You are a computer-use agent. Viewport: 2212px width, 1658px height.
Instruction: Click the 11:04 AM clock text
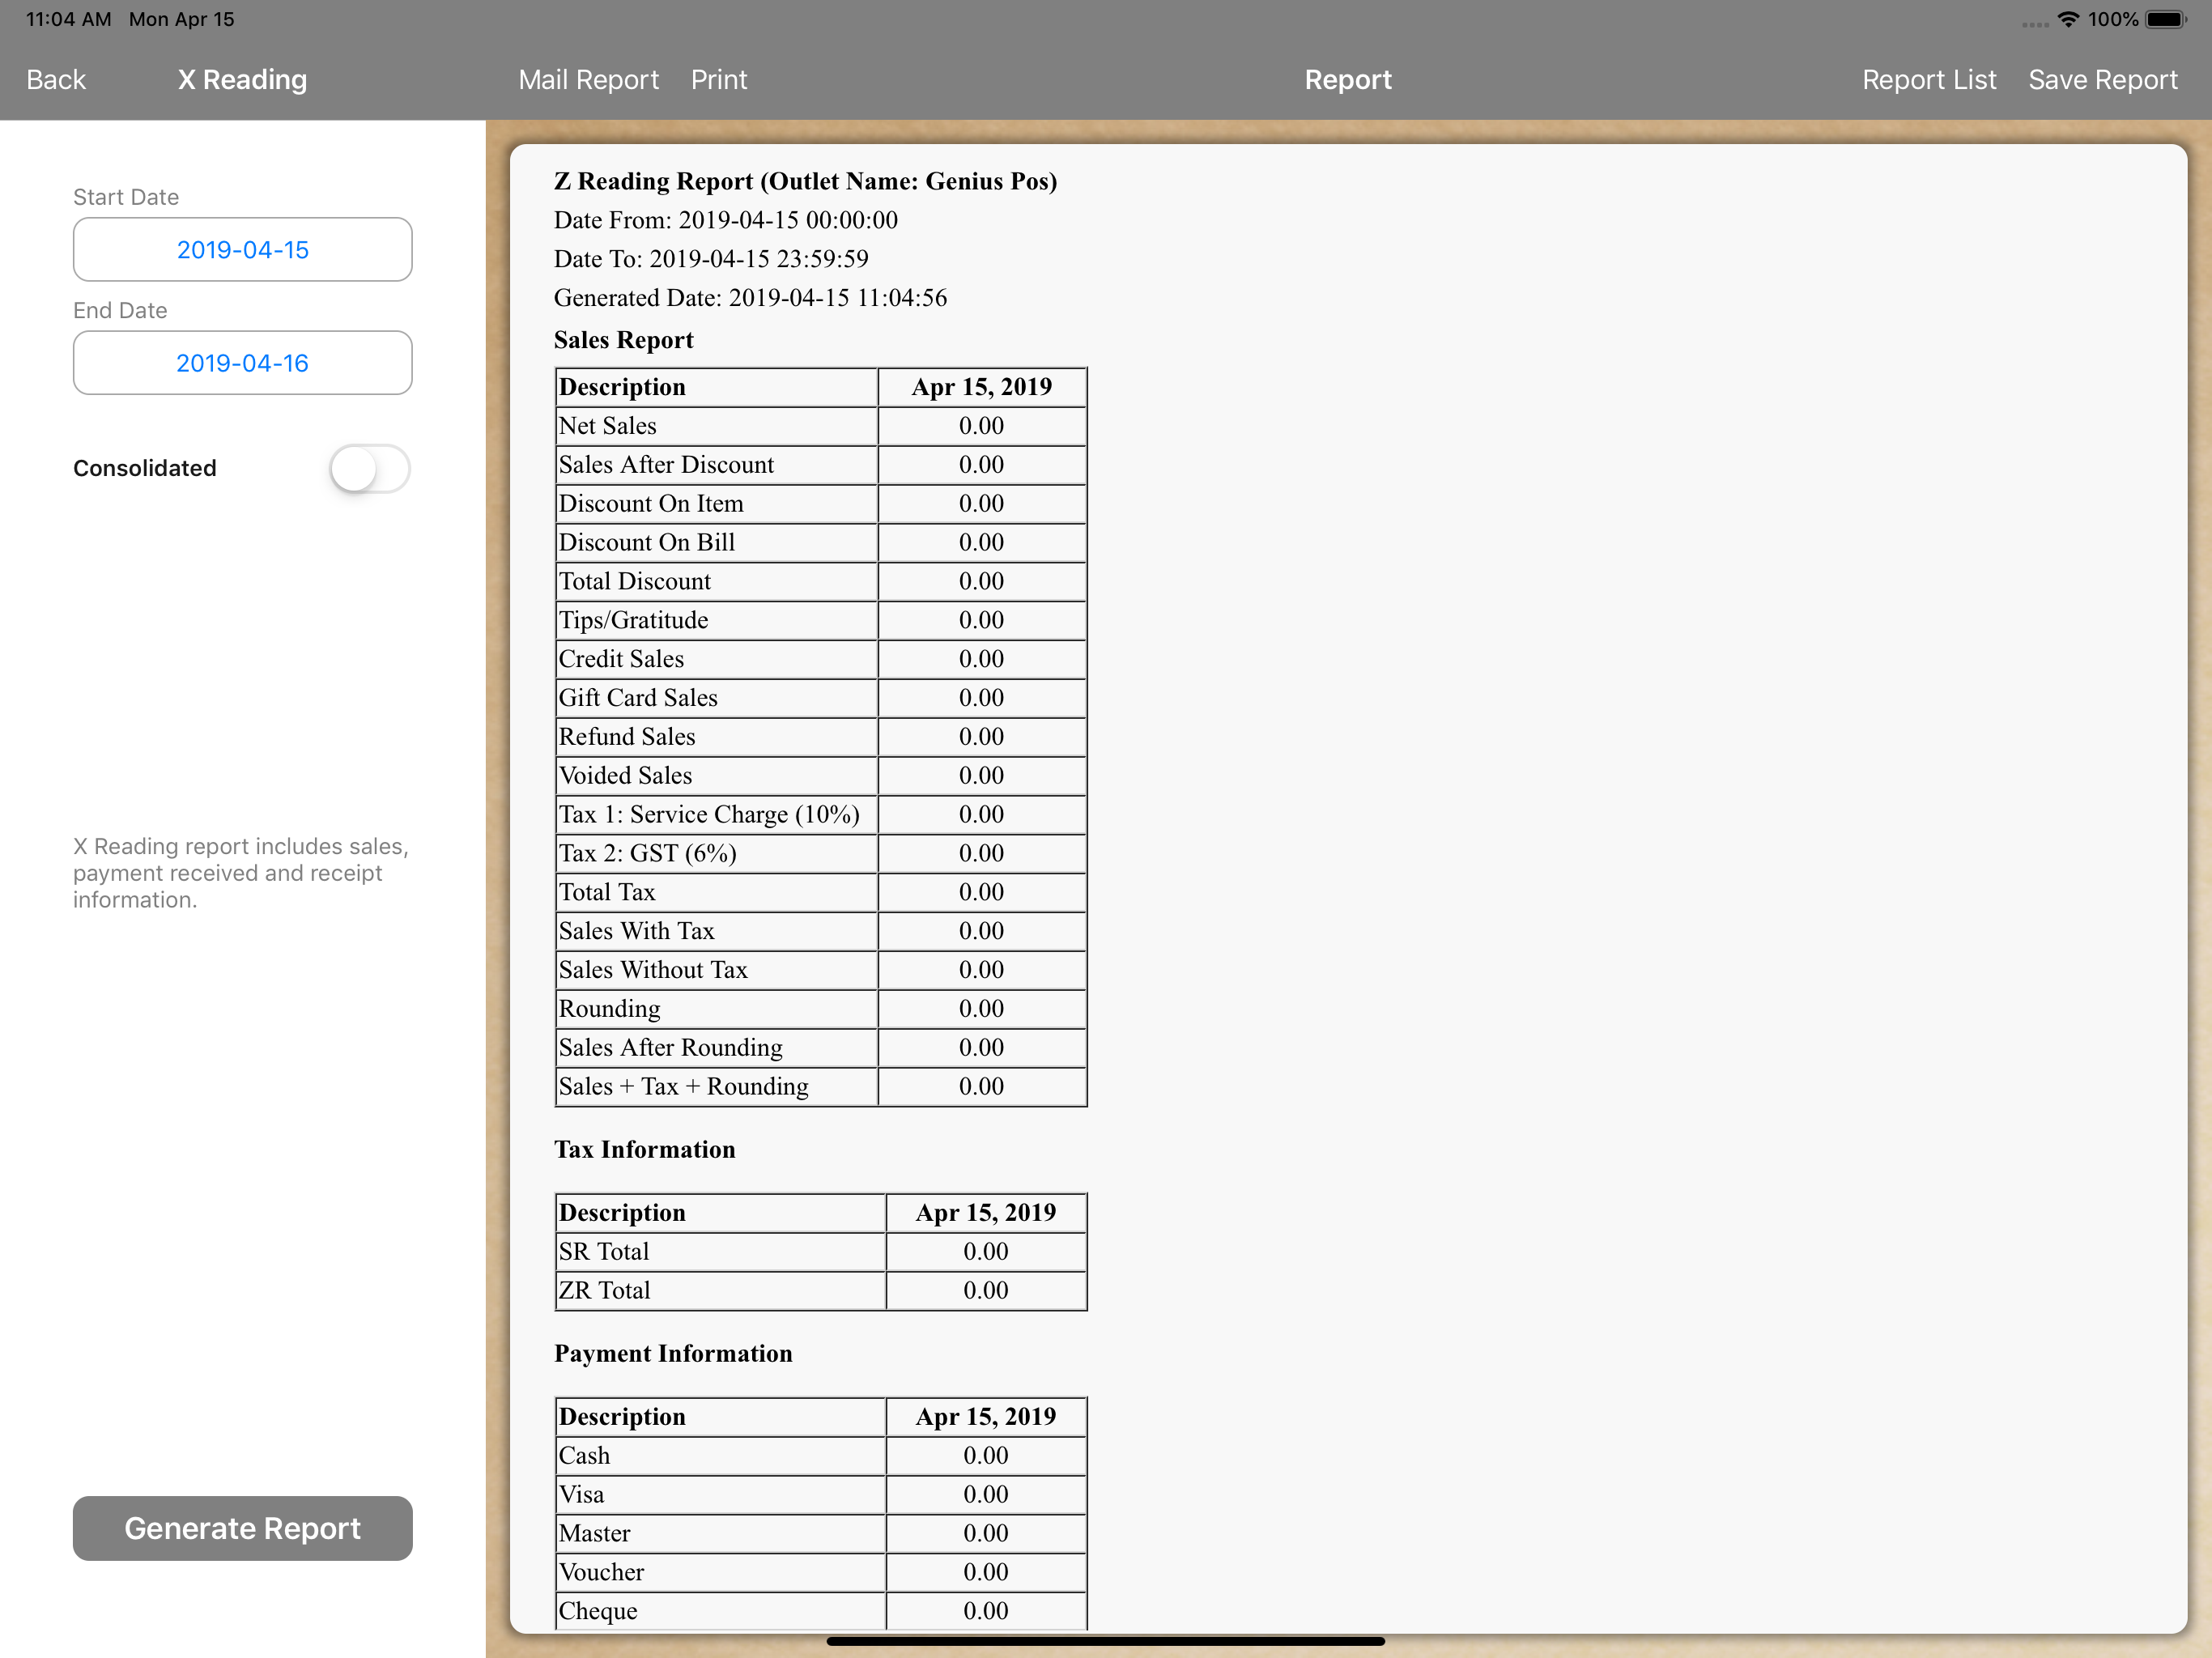(x=68, y=19)
